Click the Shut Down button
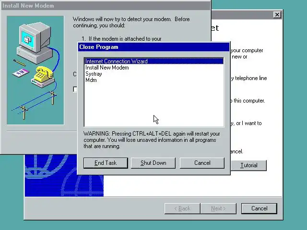 [x=153, y=163]
